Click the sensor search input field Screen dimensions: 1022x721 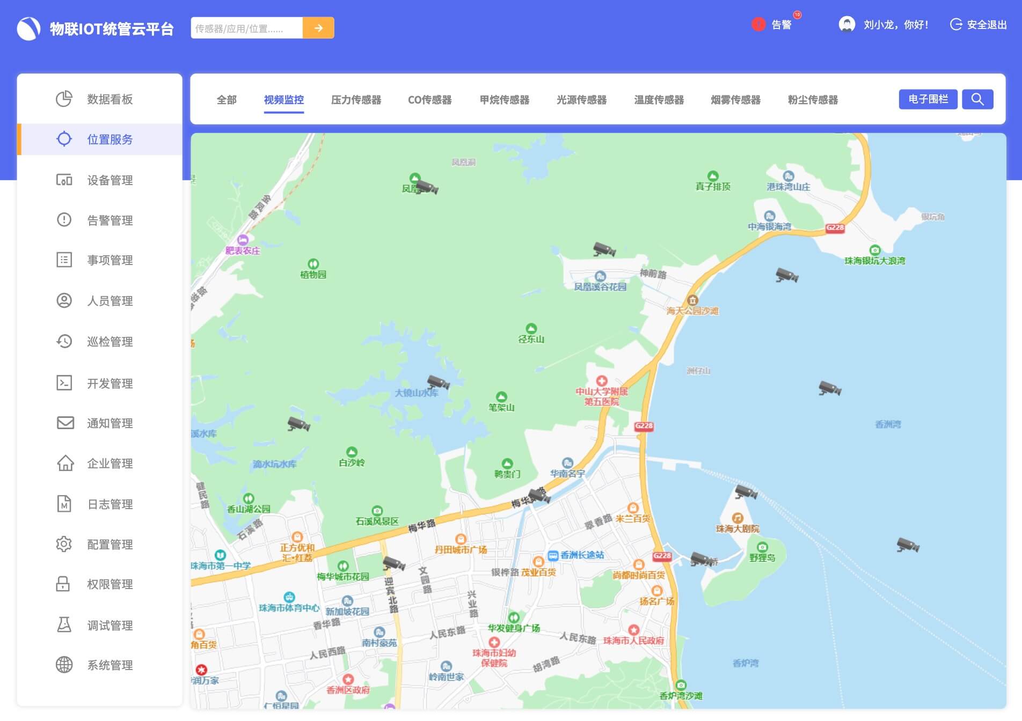(247, 27)
